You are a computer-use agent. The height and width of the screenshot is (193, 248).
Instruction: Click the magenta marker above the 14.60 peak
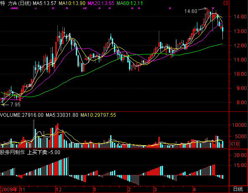click(x=213, y=8)
